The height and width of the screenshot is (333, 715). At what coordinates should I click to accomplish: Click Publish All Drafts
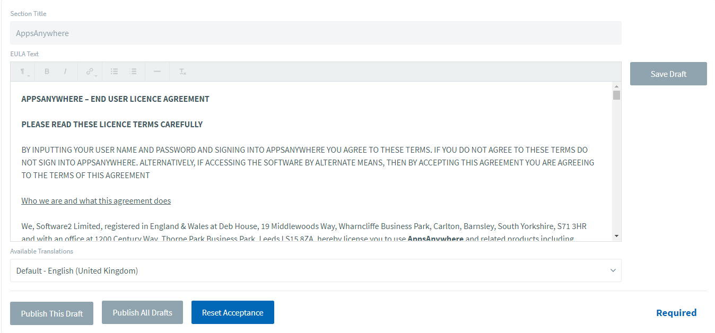click(142, 312)
